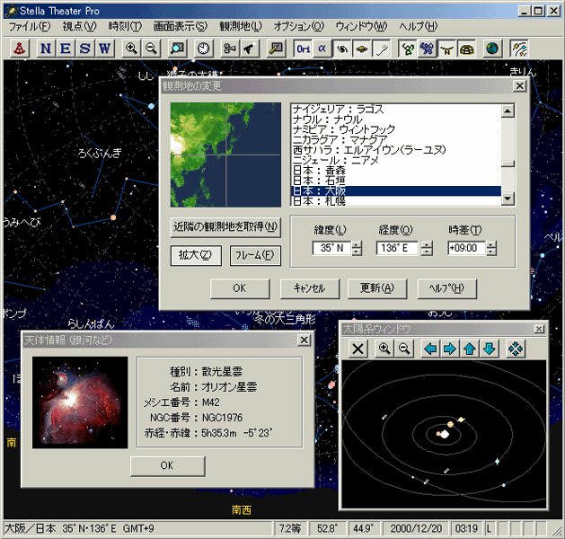Click the location list scrollbar down arrow

pos(508,199)
